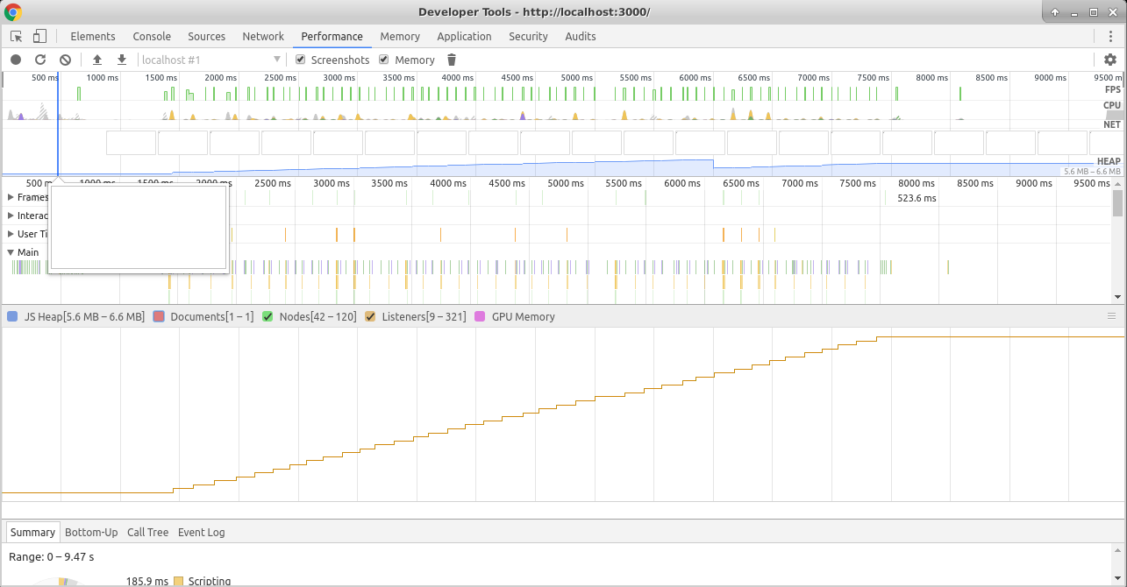
Task: Open the Event Log tab
Action: point(201,532)
